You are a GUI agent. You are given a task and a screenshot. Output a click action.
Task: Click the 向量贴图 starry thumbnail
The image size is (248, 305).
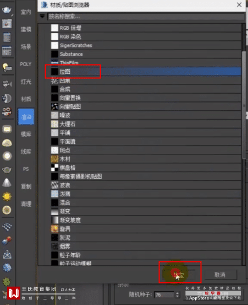pyautogui.click(x=54, y=106)
